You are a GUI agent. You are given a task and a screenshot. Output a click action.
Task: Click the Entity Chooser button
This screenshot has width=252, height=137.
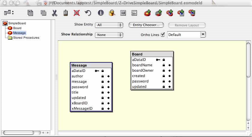point(146,25)
